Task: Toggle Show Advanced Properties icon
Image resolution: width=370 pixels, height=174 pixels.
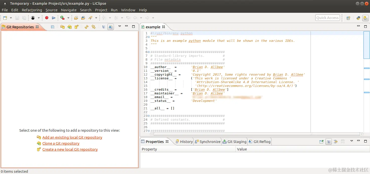Action: click(x=336, y=141)
